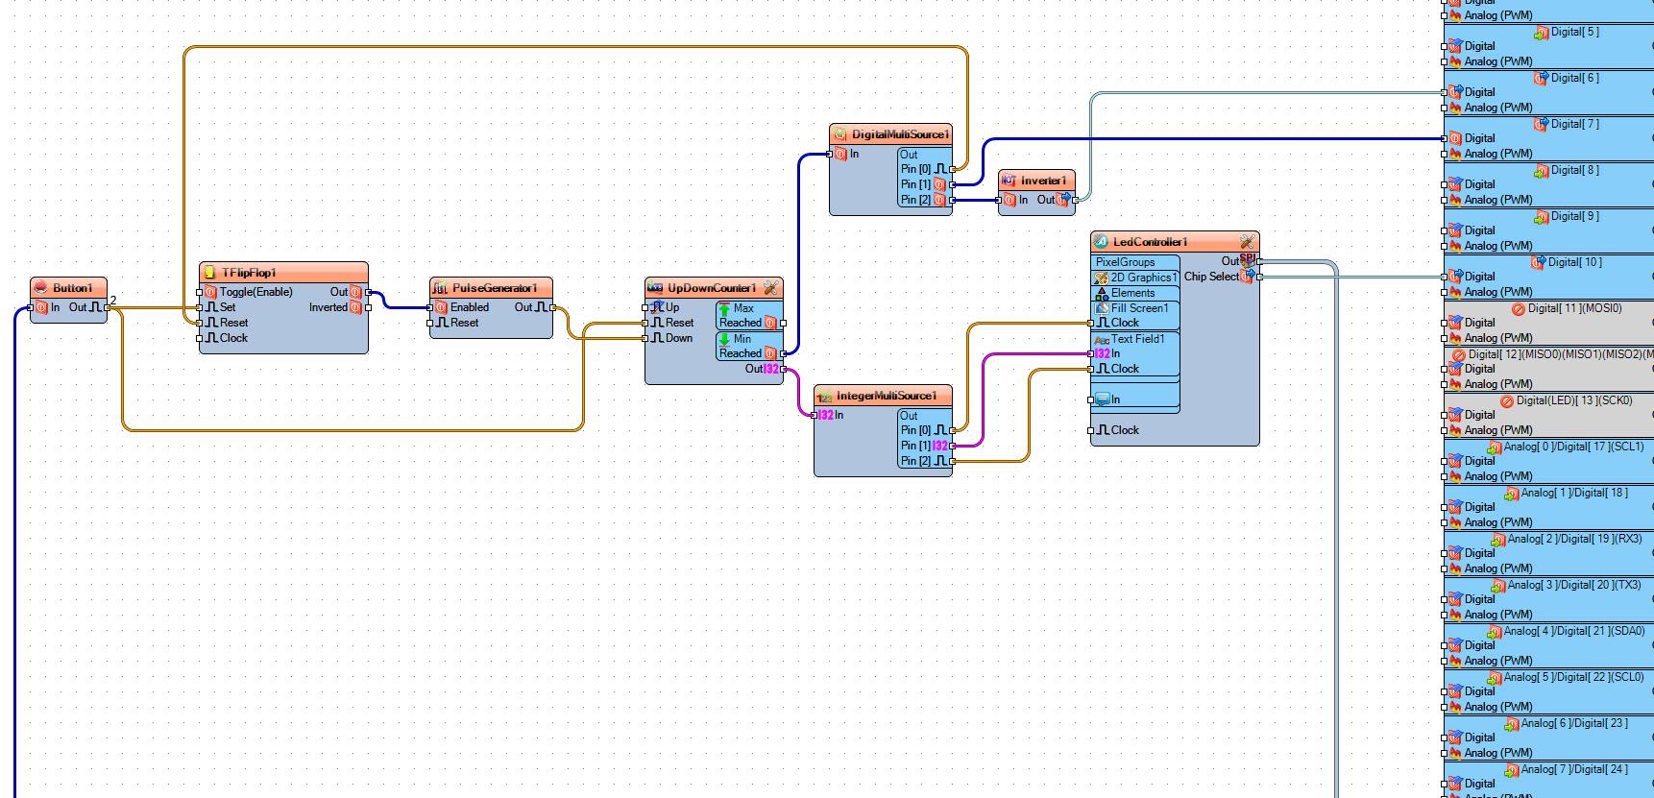This screenshot has height=798, width=1654.
Task: Click the Inverter1 Out pin icon
Action: click(1063, 200)
